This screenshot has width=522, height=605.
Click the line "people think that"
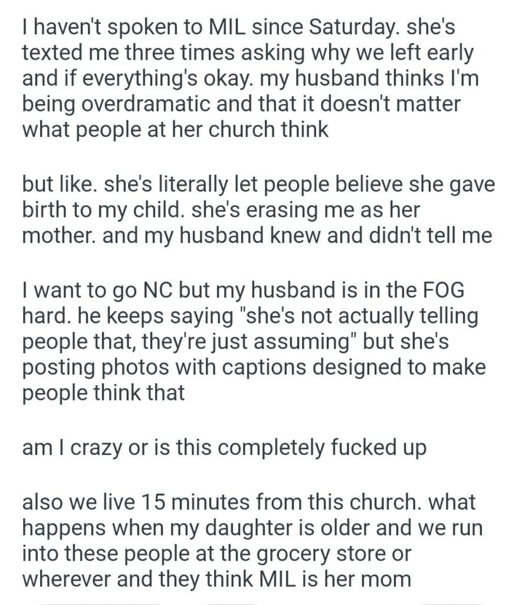(x=103, y=393)
